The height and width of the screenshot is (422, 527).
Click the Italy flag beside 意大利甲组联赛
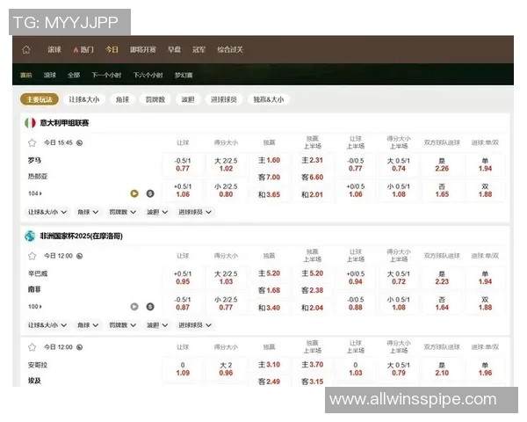pyautogui.click(x=30, y=123)
